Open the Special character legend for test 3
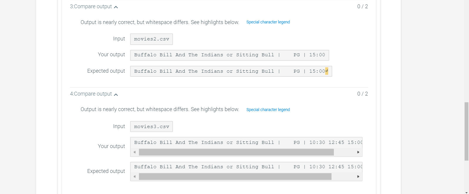The height and width of the screenshot is (194, 469). point(268,22)
